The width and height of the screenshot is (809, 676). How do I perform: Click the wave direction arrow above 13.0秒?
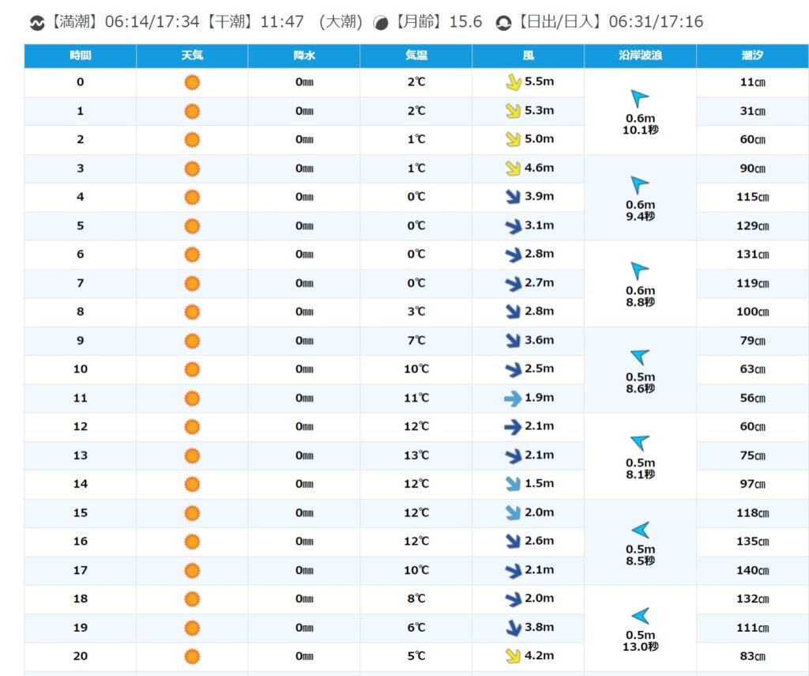(640, 616)
